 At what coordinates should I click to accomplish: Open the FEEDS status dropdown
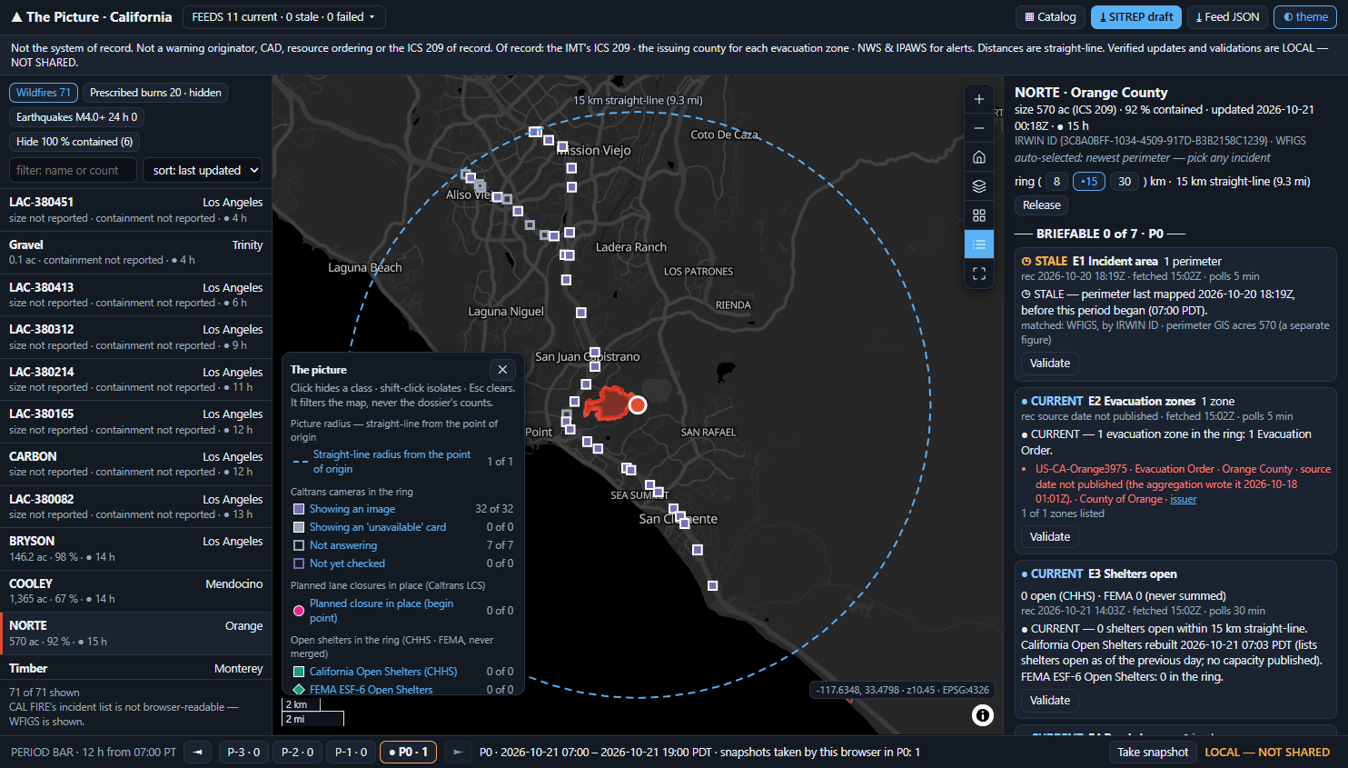[284, 17]
